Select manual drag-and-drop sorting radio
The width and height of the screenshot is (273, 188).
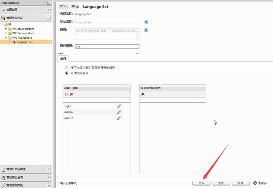click(x=67, y=68)
